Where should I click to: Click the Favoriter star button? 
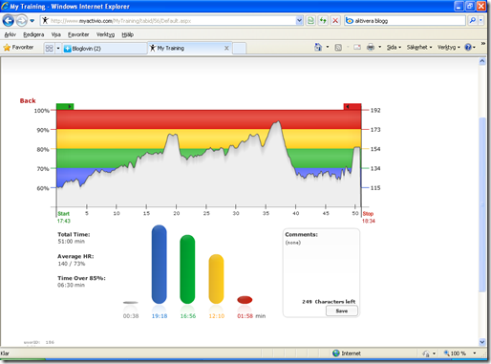(18, 48)
